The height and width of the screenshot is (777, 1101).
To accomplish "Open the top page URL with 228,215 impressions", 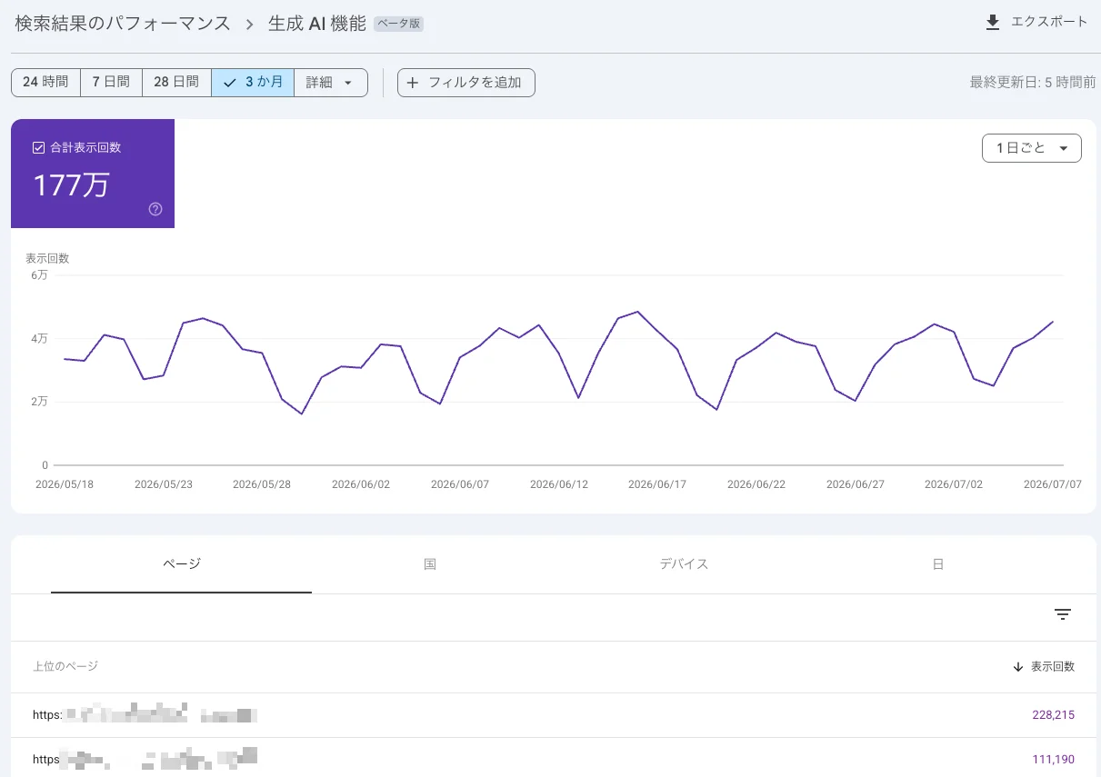I will 145,715.
